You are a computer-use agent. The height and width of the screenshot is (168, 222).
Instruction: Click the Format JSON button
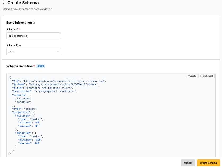click(x=206, y=76)
